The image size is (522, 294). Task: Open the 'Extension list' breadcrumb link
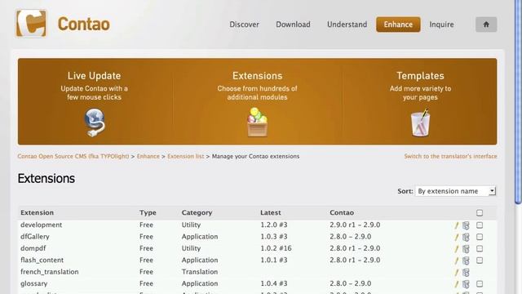pos(185,156)
